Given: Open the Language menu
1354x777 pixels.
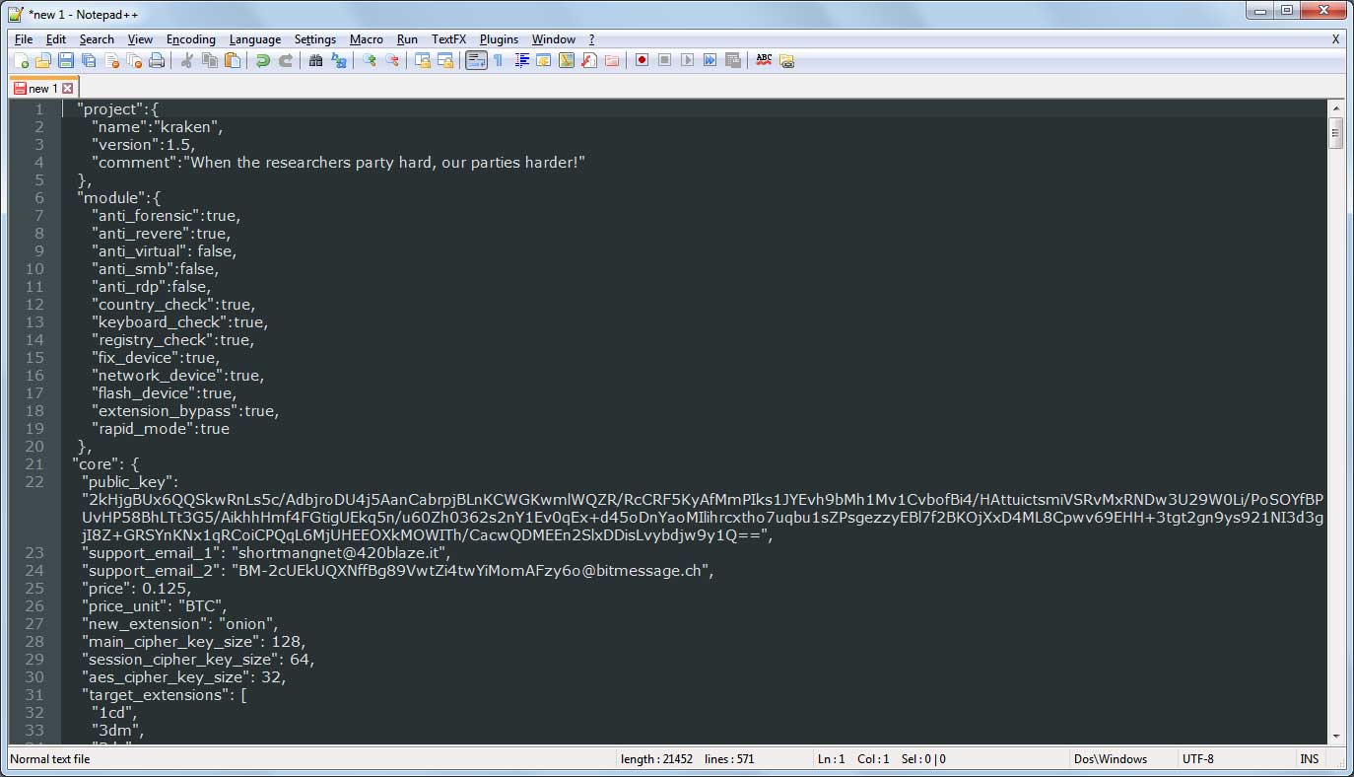Looking at the screenshot, I should 255,39.
